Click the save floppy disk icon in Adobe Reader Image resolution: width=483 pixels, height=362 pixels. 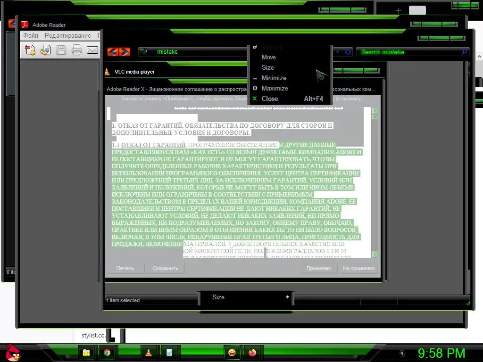pyautogui.click(x=61, y=50)
